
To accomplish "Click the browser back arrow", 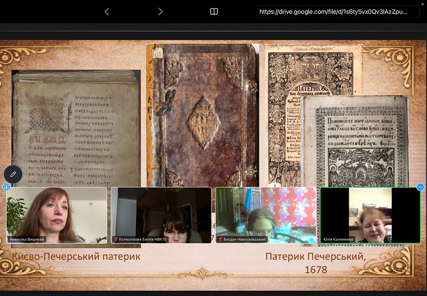I will tap(107, 12).
